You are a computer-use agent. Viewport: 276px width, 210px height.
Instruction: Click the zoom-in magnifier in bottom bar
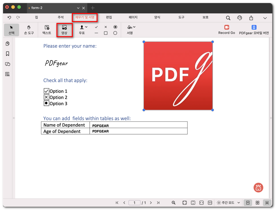coord(174,203)
